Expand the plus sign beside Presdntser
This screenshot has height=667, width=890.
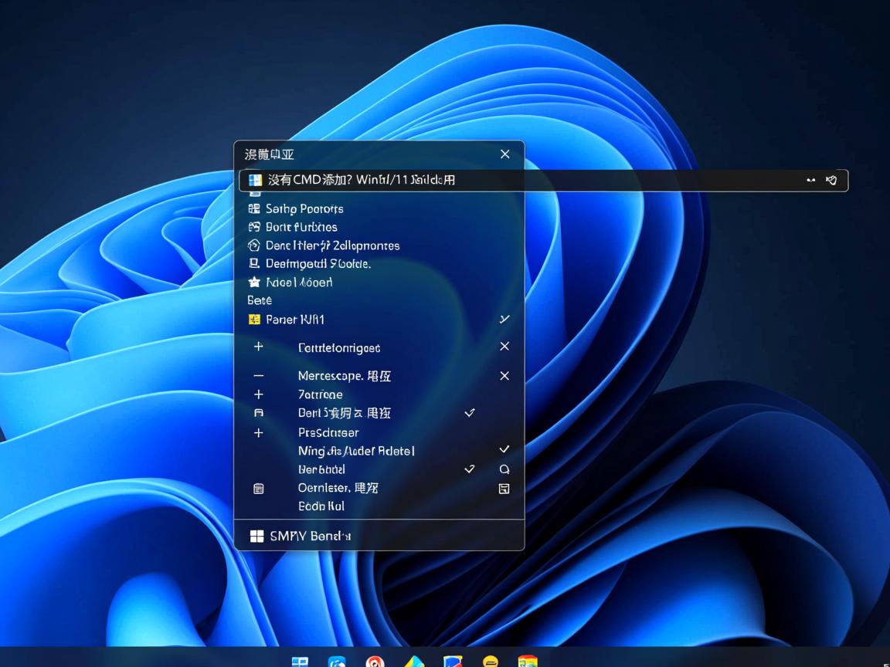click(x=259, y=433)
